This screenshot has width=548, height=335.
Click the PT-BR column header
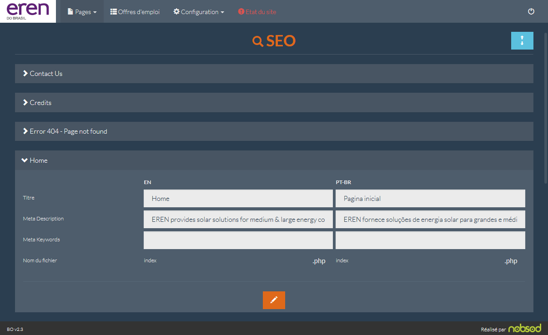pyautogui.click(x=343, y=182)
